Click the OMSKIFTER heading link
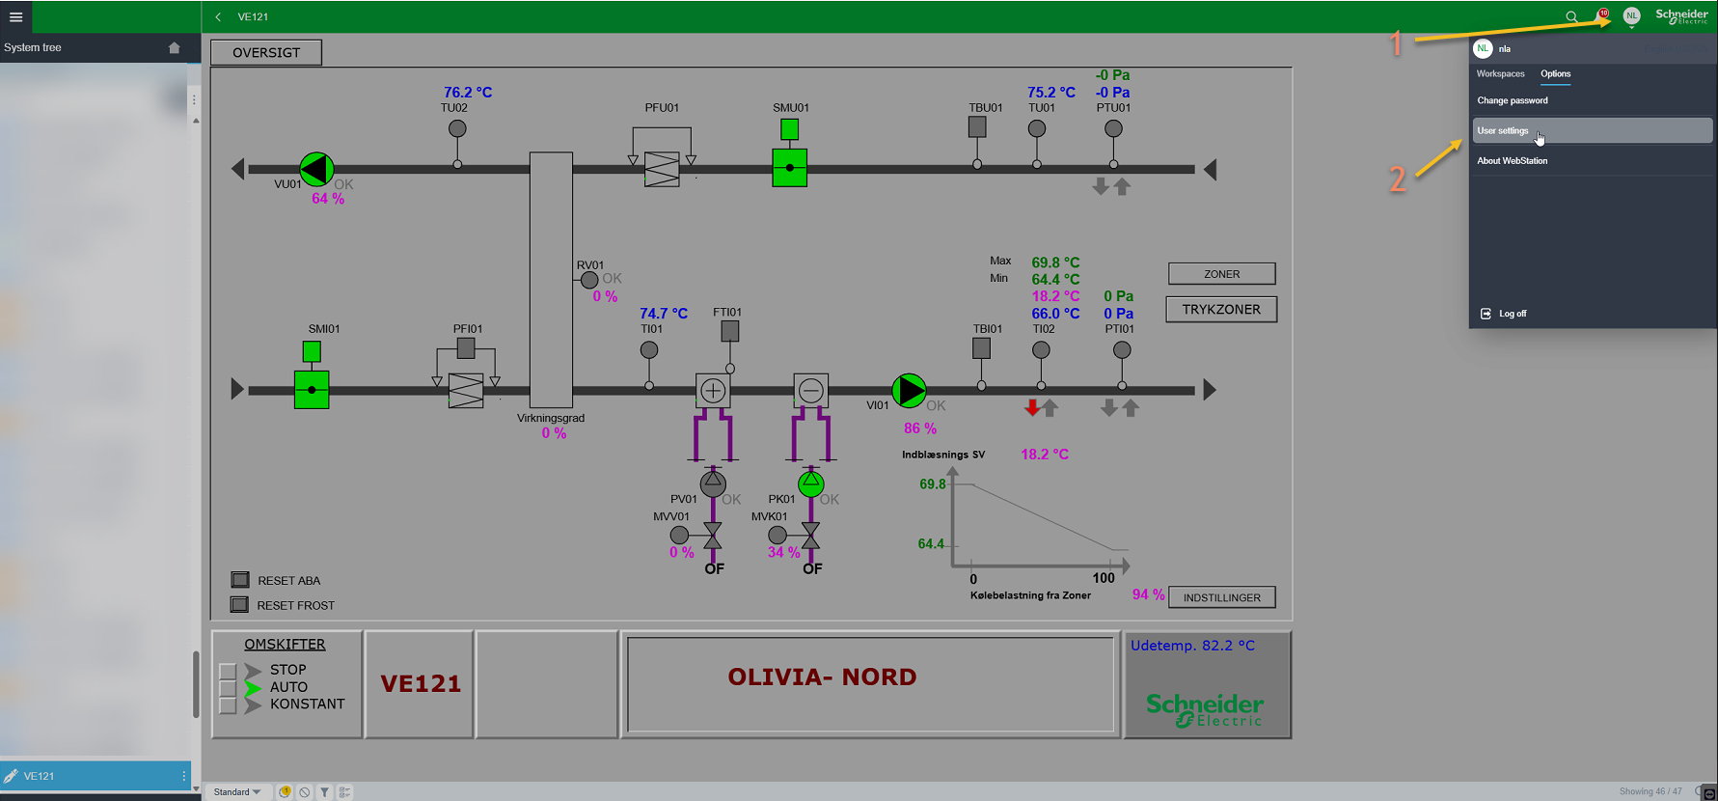 click(285, 644)
